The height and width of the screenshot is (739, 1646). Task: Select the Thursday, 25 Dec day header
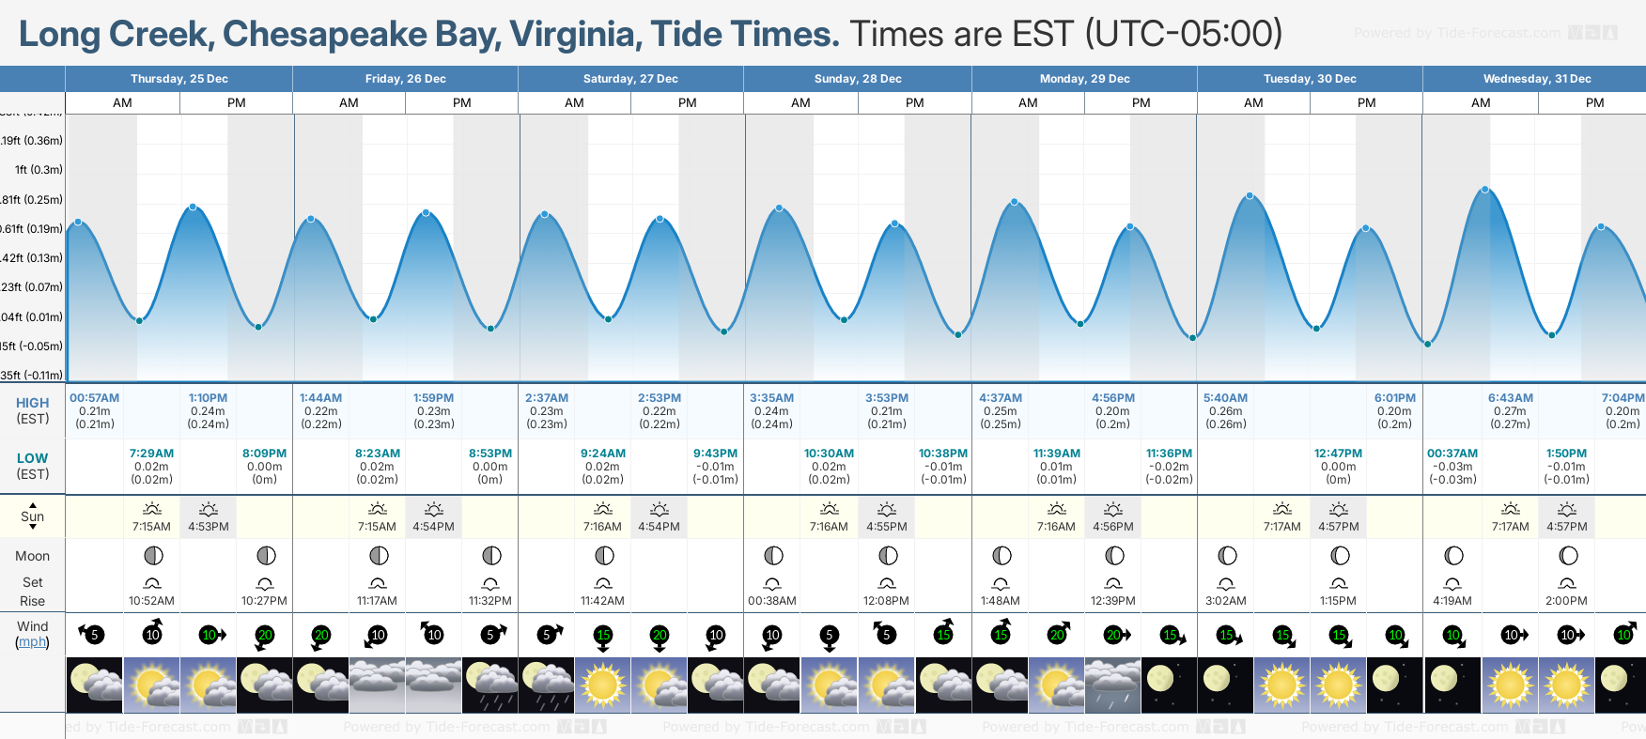(x=179, y=79)
